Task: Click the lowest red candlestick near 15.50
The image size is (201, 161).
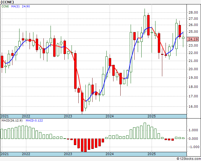Action: [82, 102]
